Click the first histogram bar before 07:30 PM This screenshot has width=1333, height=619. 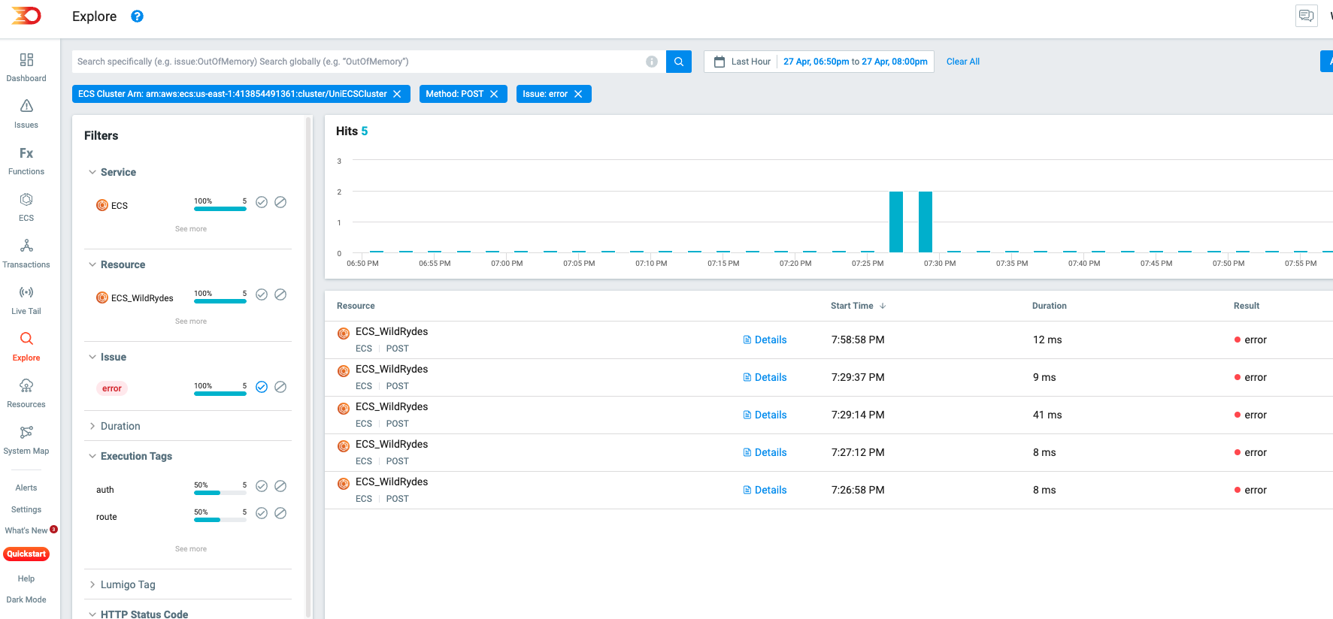[x=896, y=222]
